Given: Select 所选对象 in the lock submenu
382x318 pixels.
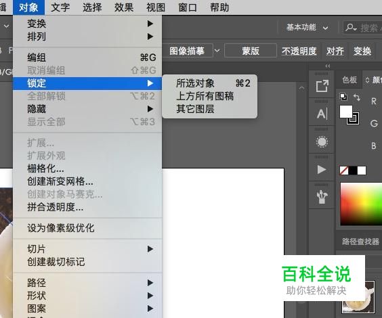Looking at the screenshot, I should click(x=209, y=83).
